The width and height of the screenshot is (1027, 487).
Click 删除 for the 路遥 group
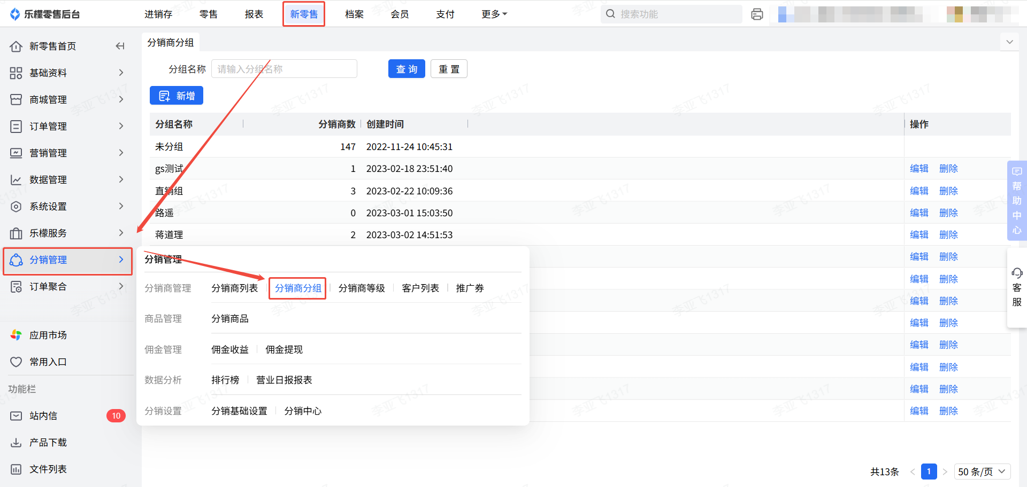pos(948,213)
